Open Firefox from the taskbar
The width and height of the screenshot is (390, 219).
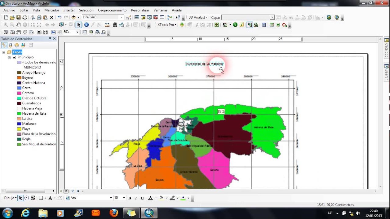114,213
